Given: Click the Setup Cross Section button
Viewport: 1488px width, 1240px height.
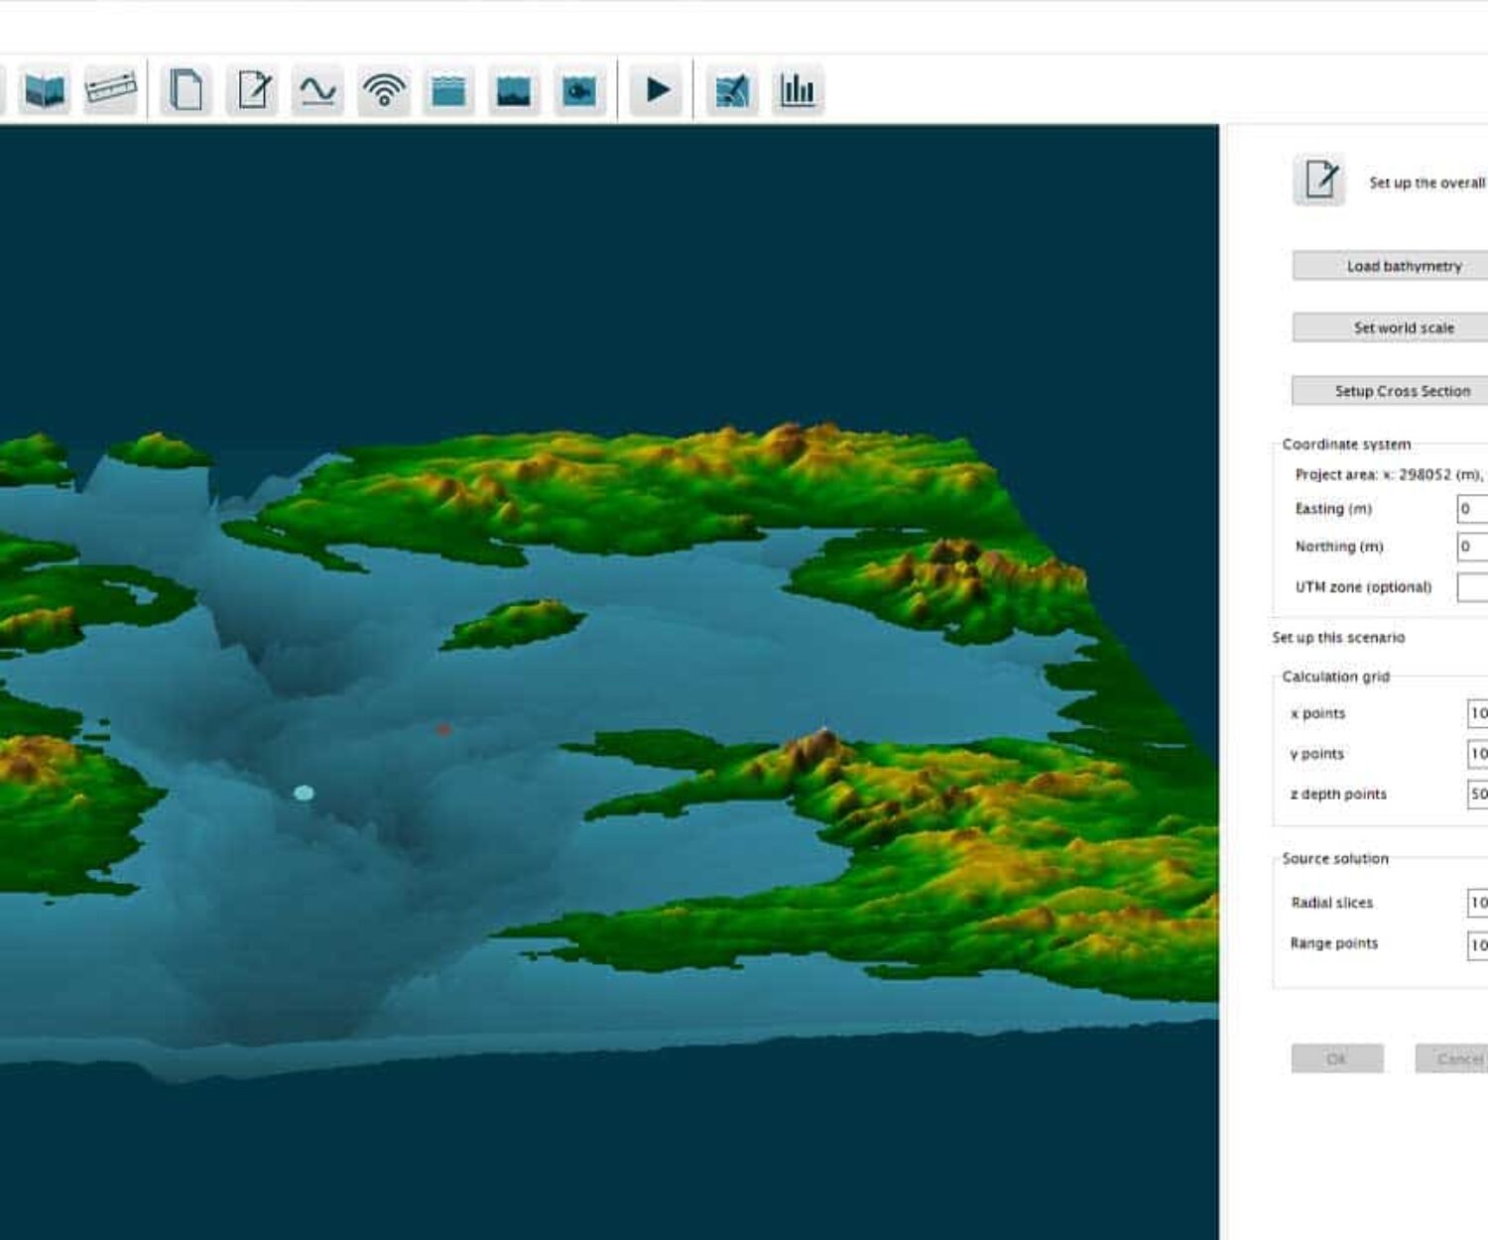Looking at the screenshot, I should [x=1402, y=391].
